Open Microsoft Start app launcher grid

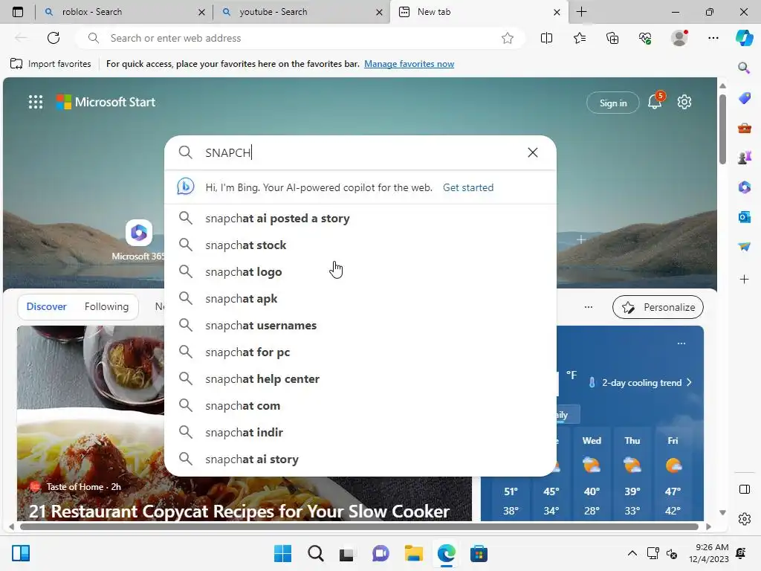[36, 102]
